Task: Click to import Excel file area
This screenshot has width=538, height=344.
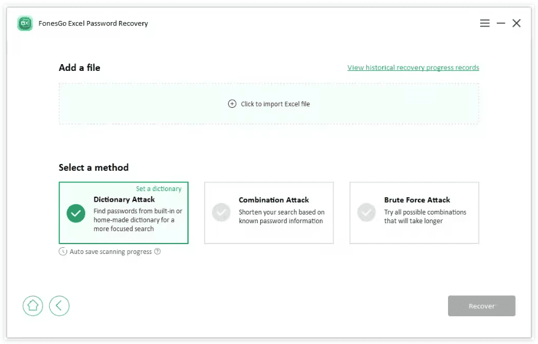Action: pos(269,104)
